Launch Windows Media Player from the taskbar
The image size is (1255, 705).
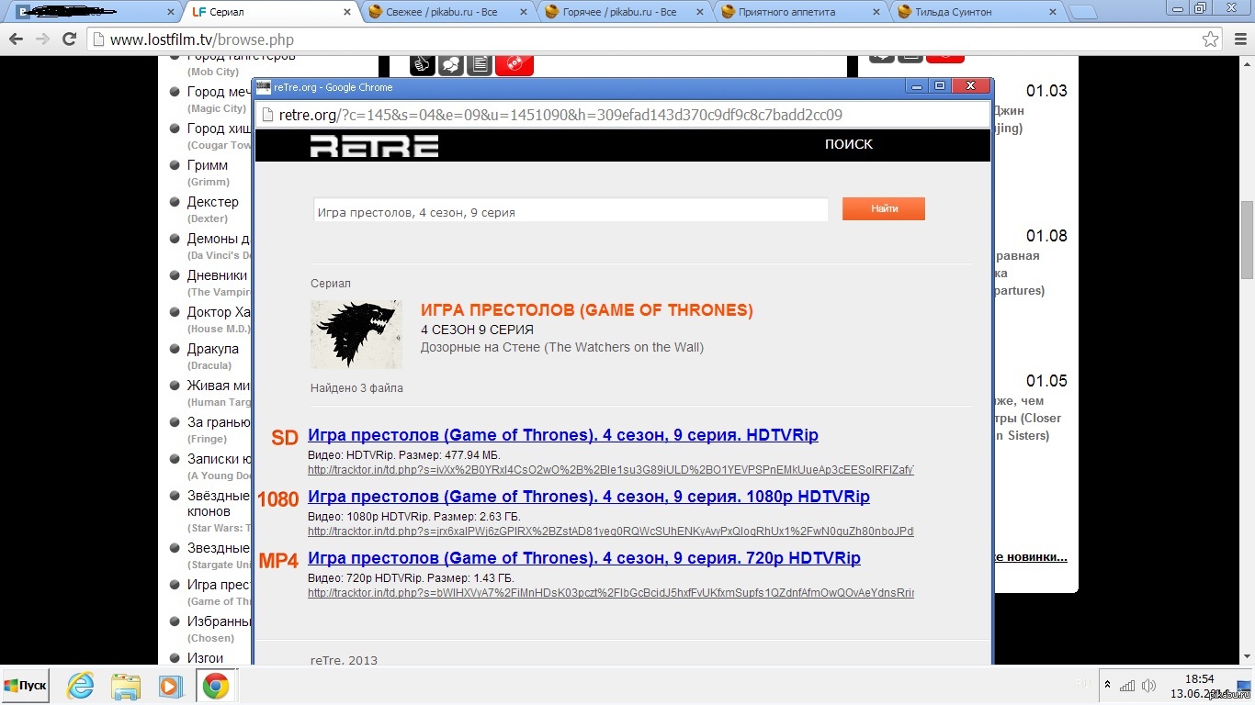170,686
